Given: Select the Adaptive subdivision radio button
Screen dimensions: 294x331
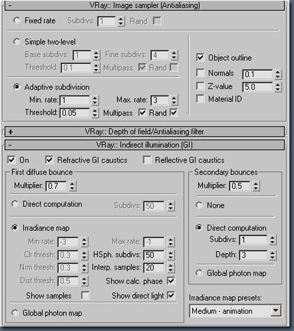Looking at the screenshot, I should (x=17, y=87).
